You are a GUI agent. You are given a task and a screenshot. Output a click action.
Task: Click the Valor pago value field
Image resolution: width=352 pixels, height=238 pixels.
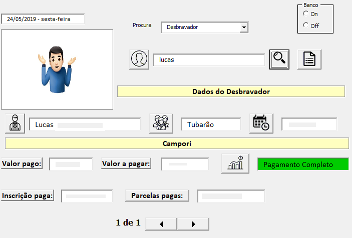[x=71, y=164]
